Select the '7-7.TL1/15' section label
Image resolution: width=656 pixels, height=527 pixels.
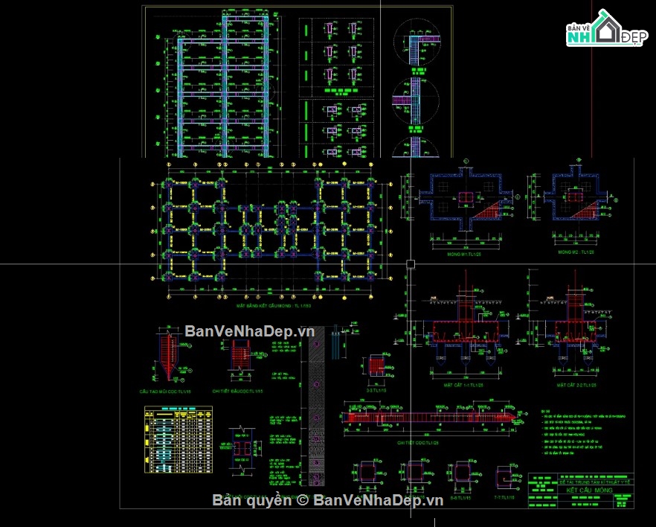504,498
